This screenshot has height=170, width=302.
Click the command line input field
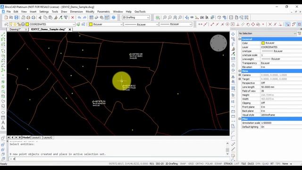coord(119,159)
